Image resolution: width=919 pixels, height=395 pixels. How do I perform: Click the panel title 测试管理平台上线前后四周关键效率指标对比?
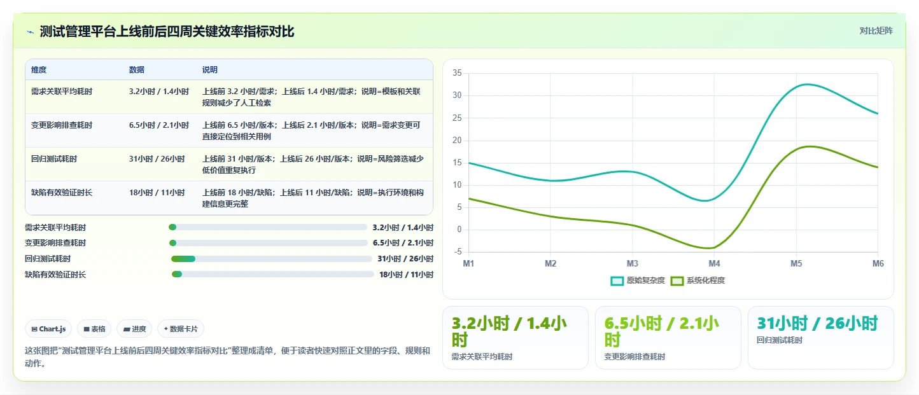[x=167, y=31]
